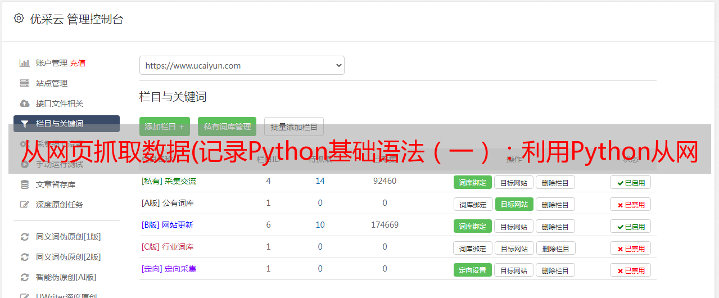Image resolution: width=719 pixels, height=298 pixels.
Task: Click the 14 pending count for 采集交流
Action: 320,181
